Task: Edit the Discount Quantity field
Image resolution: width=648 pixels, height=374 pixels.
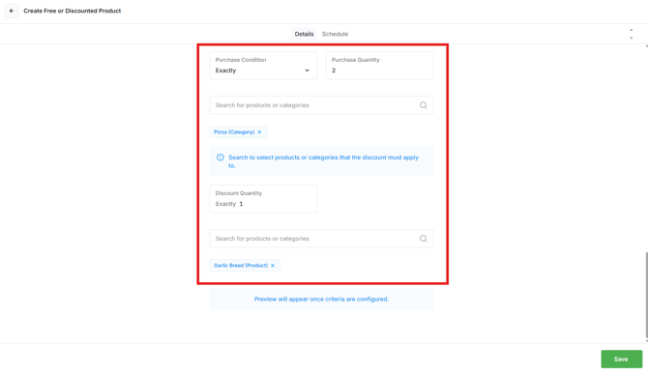Action: (263, 198)
